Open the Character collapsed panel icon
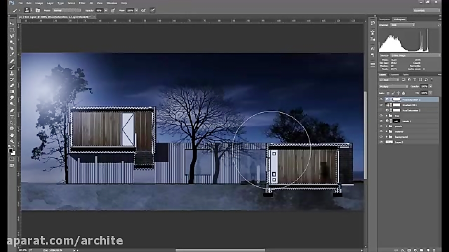 click(x=372, y=49)
